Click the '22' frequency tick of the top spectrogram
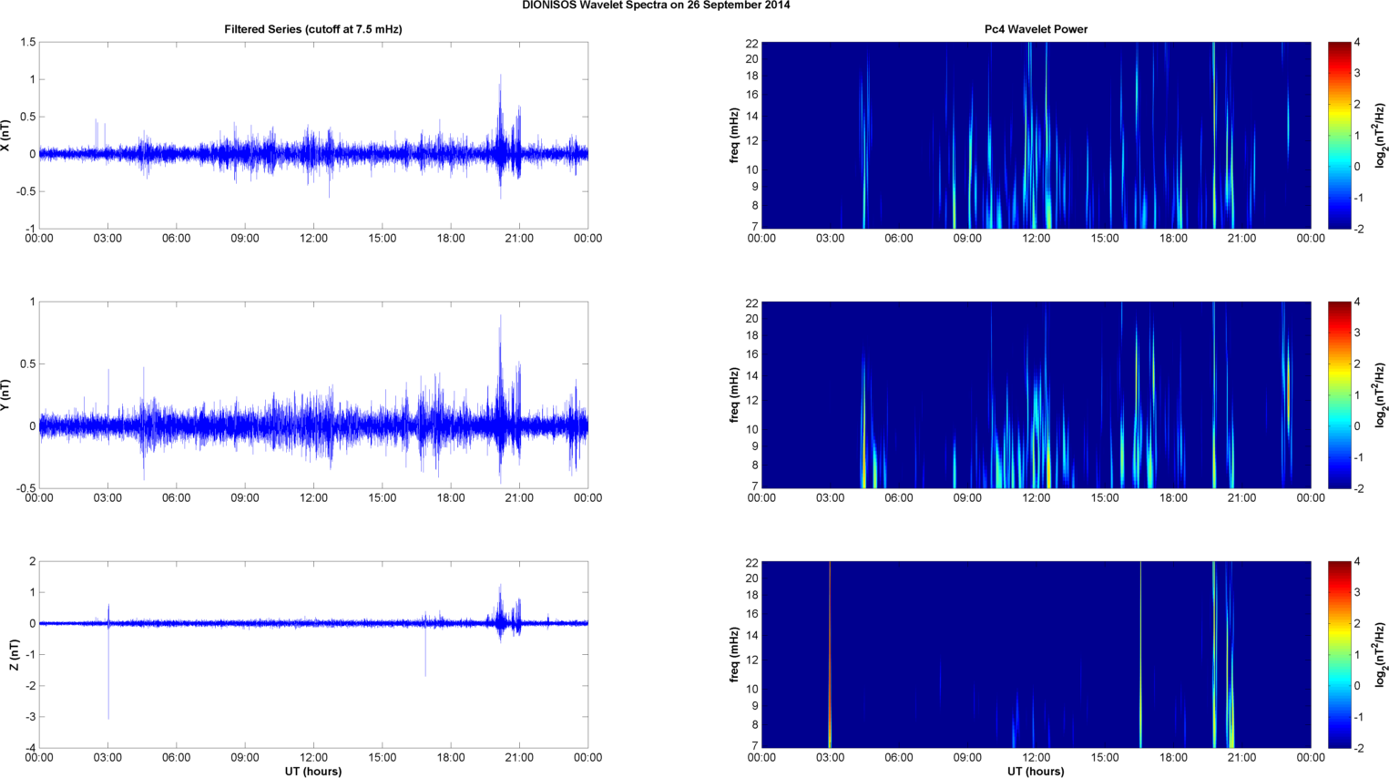Viewport: 1389px width, 778px height. pyautogui.click(x=752, y=43)
